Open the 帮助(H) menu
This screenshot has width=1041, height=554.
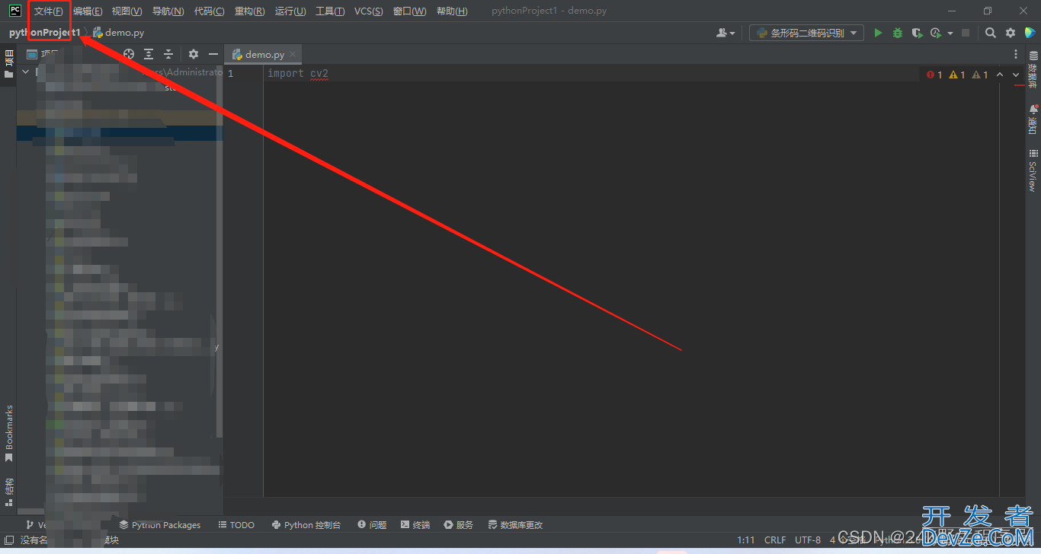(x=452, y=11)
